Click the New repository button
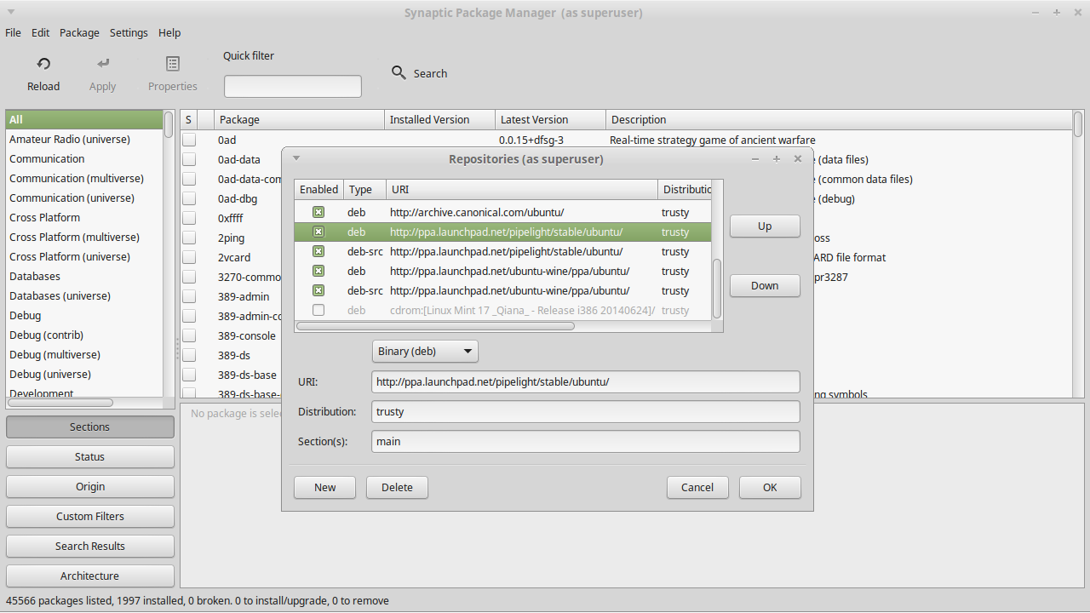Screen dimensions: 1090x613 pos(324,488)
